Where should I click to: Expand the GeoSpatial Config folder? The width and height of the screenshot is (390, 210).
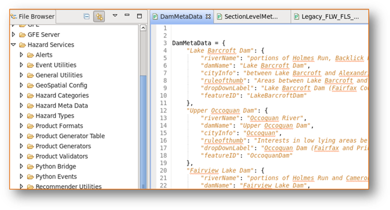22,85
